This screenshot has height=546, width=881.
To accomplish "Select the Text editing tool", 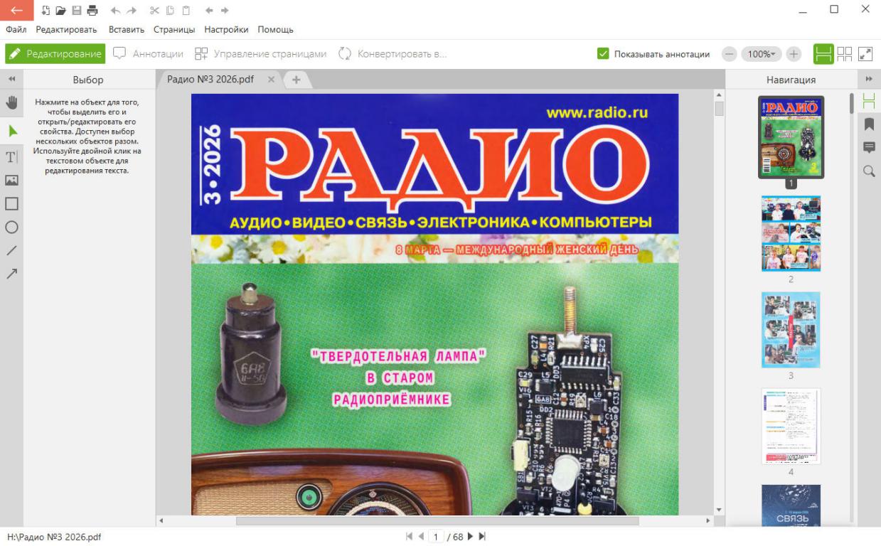I will pos(11,156).
